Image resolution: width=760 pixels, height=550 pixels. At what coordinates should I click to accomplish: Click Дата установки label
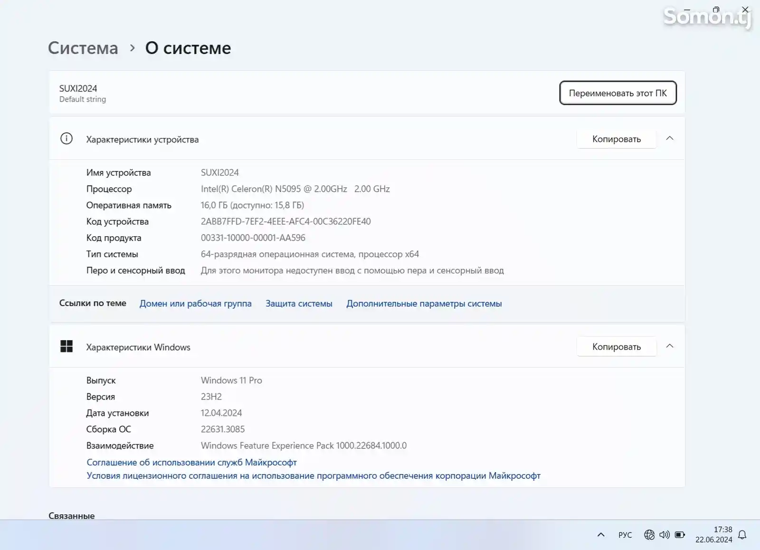[x=117, y=413]
